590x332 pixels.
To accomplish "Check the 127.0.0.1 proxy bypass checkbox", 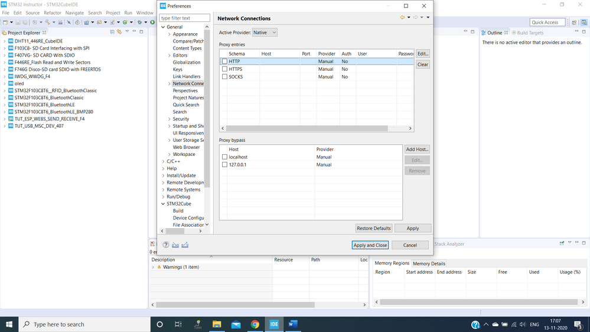I will tap(224, 164).
